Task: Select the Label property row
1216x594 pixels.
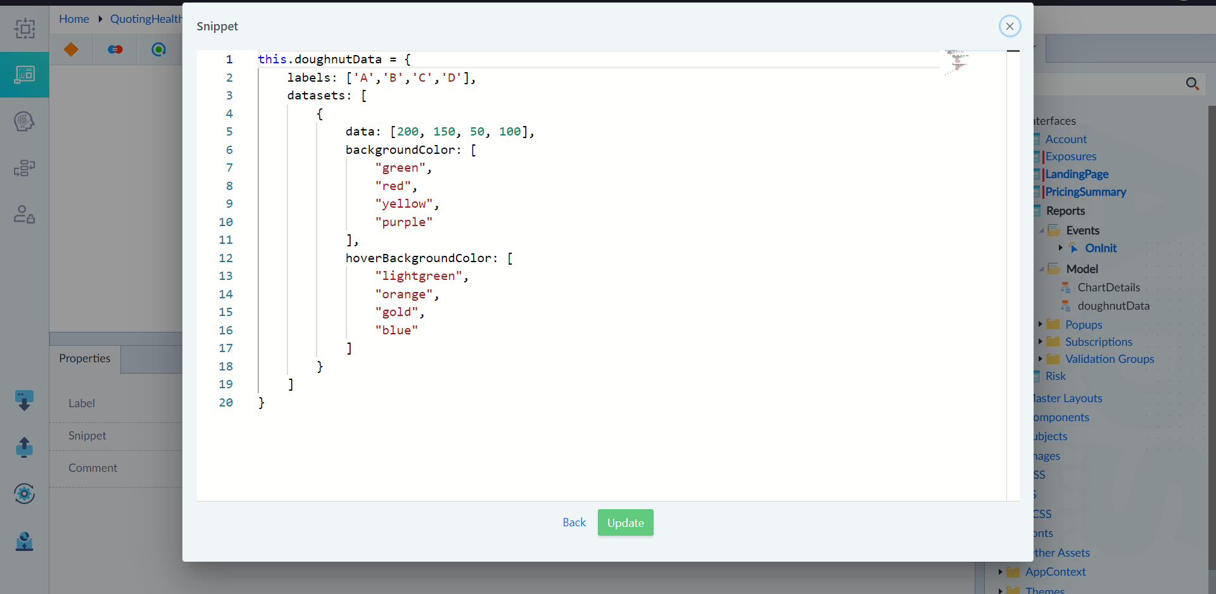Action: [116, 403]
